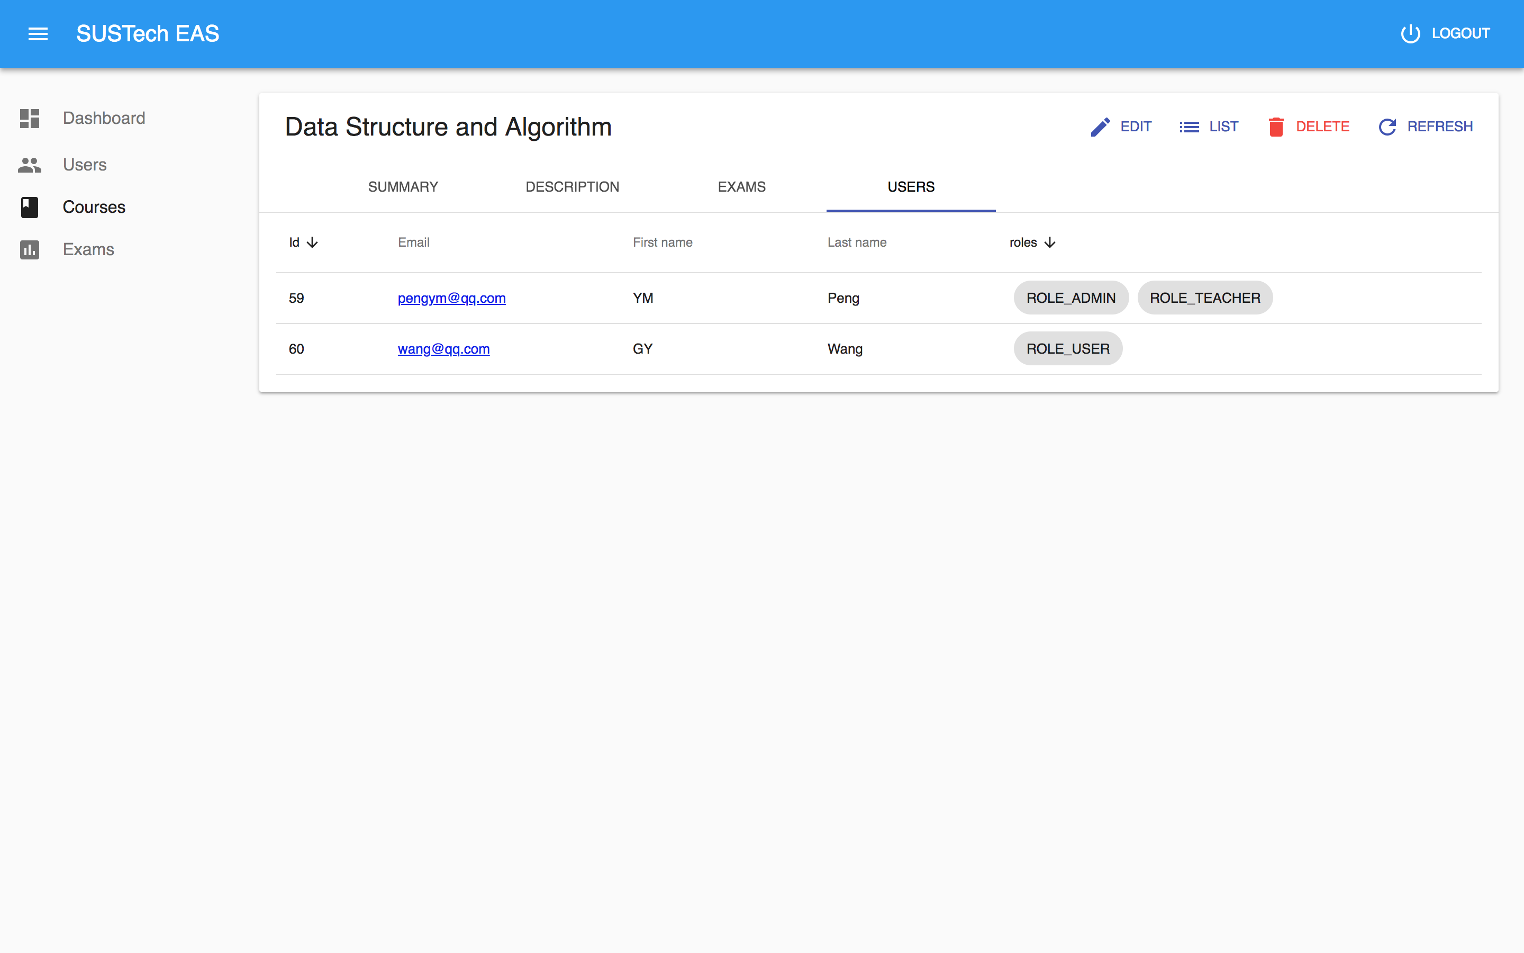Open the Description tab

tap(572, 186)
